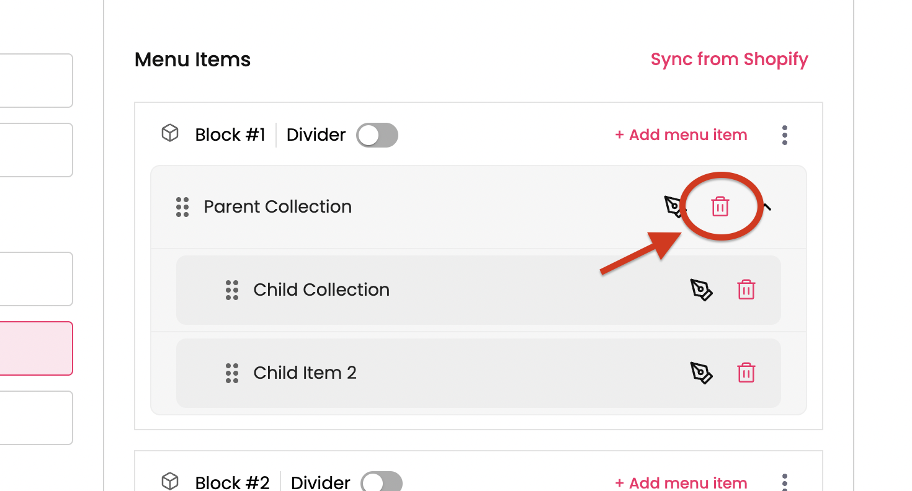Screen dimensions: 912x491
Task: Enable the Block #2 Divider switch
Action: [381, 483]
